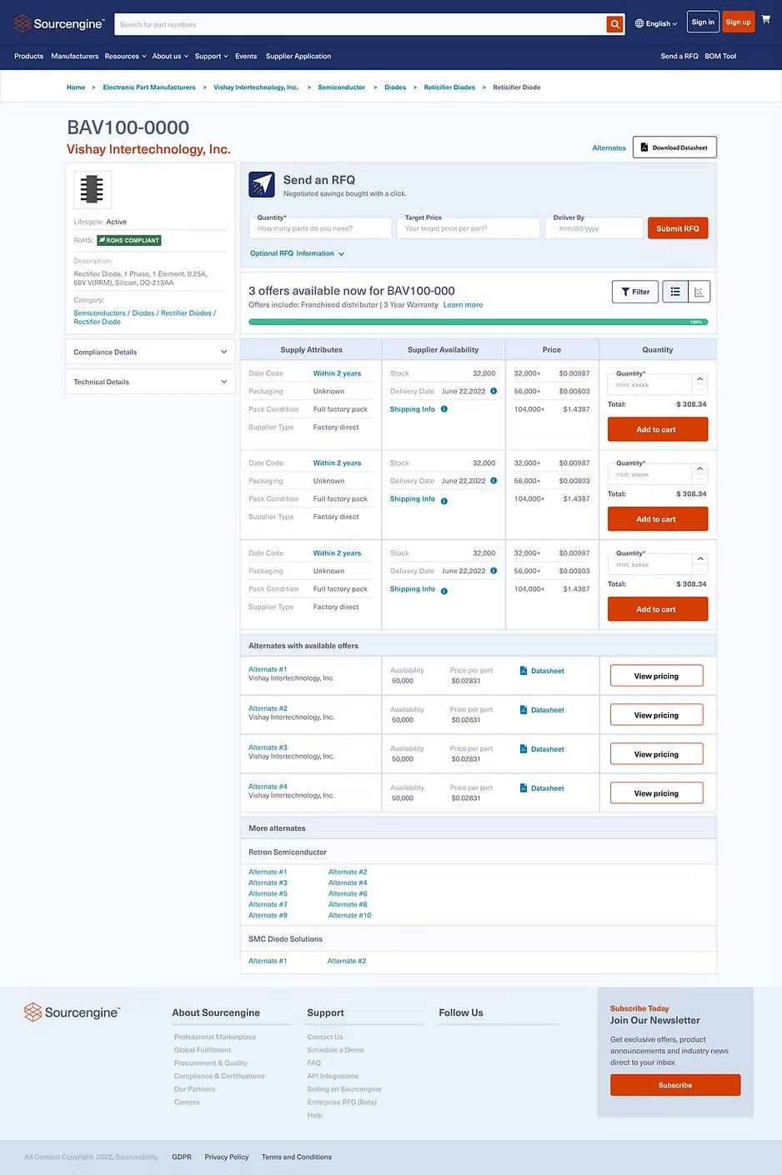Click the globe language icon
Image resolution: width=782 pixels, height=1175 pixels.
pos(639,23)
